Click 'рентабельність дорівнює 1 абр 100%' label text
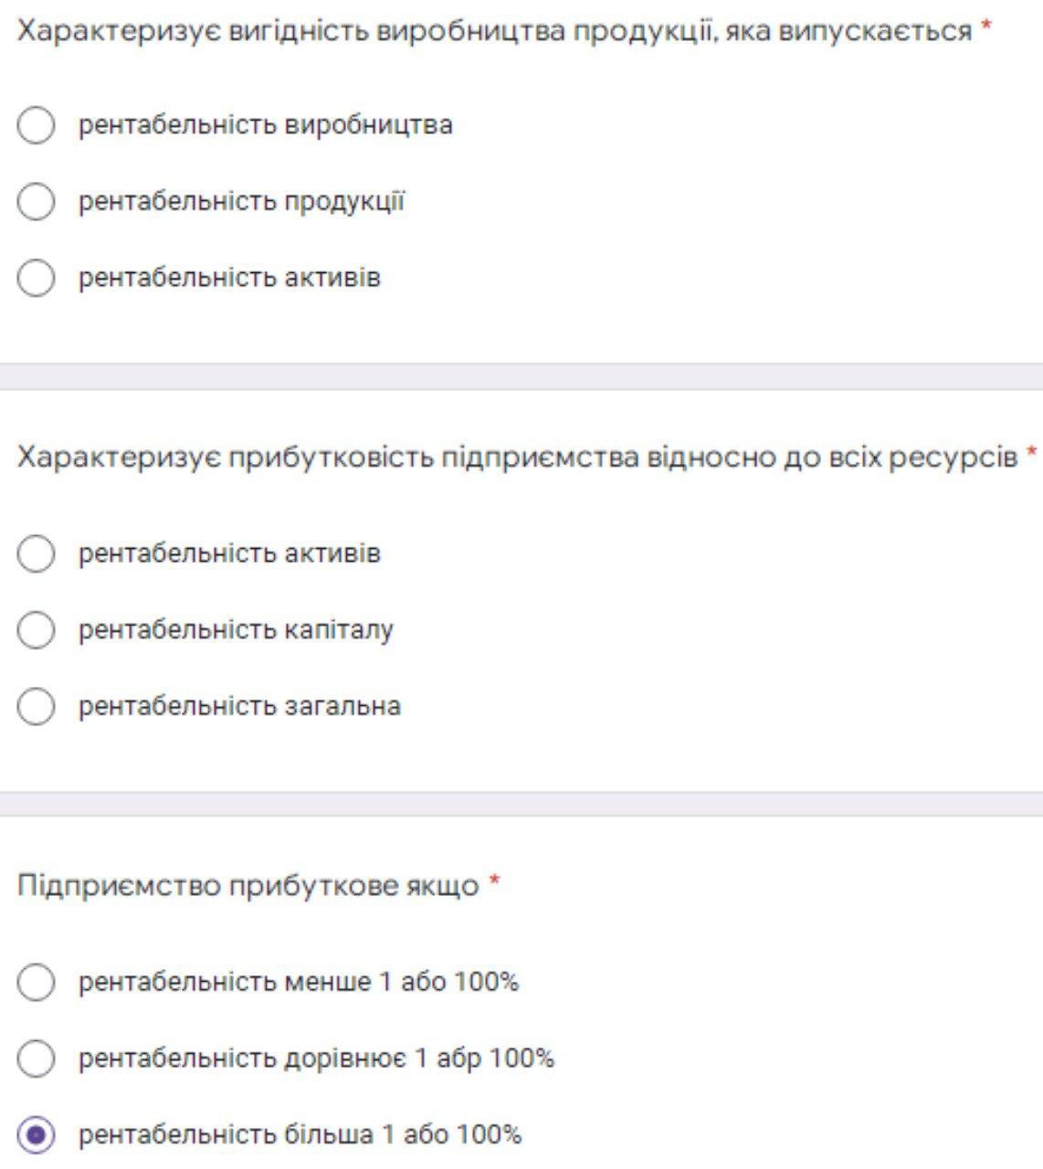Viewport: 1043px width, 1169px height. point(316,1058)
